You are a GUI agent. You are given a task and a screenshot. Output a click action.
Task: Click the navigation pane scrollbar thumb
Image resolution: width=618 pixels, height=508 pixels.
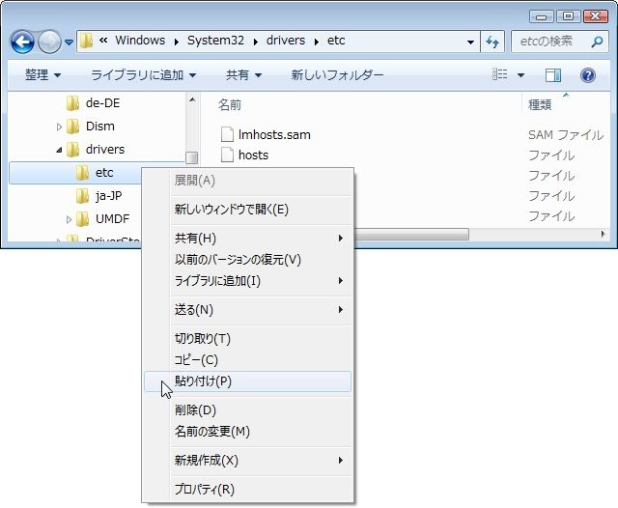tap(192, 157)
